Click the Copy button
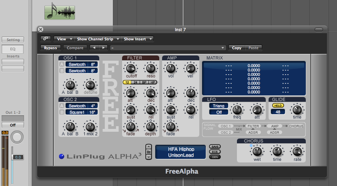337x186 pixels. point(237,48)
